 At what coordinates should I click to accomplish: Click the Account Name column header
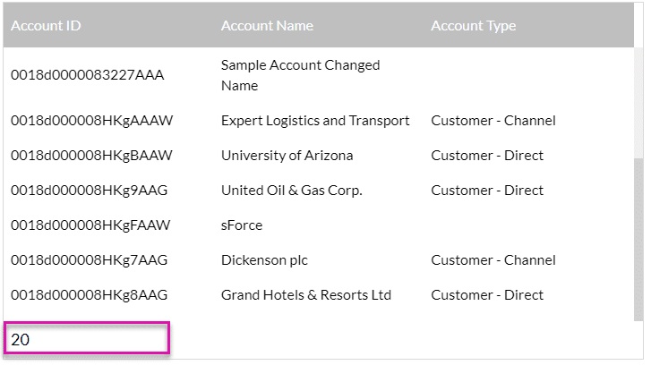267,26
